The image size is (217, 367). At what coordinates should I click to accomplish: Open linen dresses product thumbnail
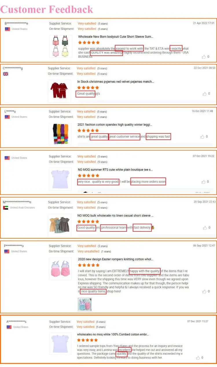pos(59,225)
